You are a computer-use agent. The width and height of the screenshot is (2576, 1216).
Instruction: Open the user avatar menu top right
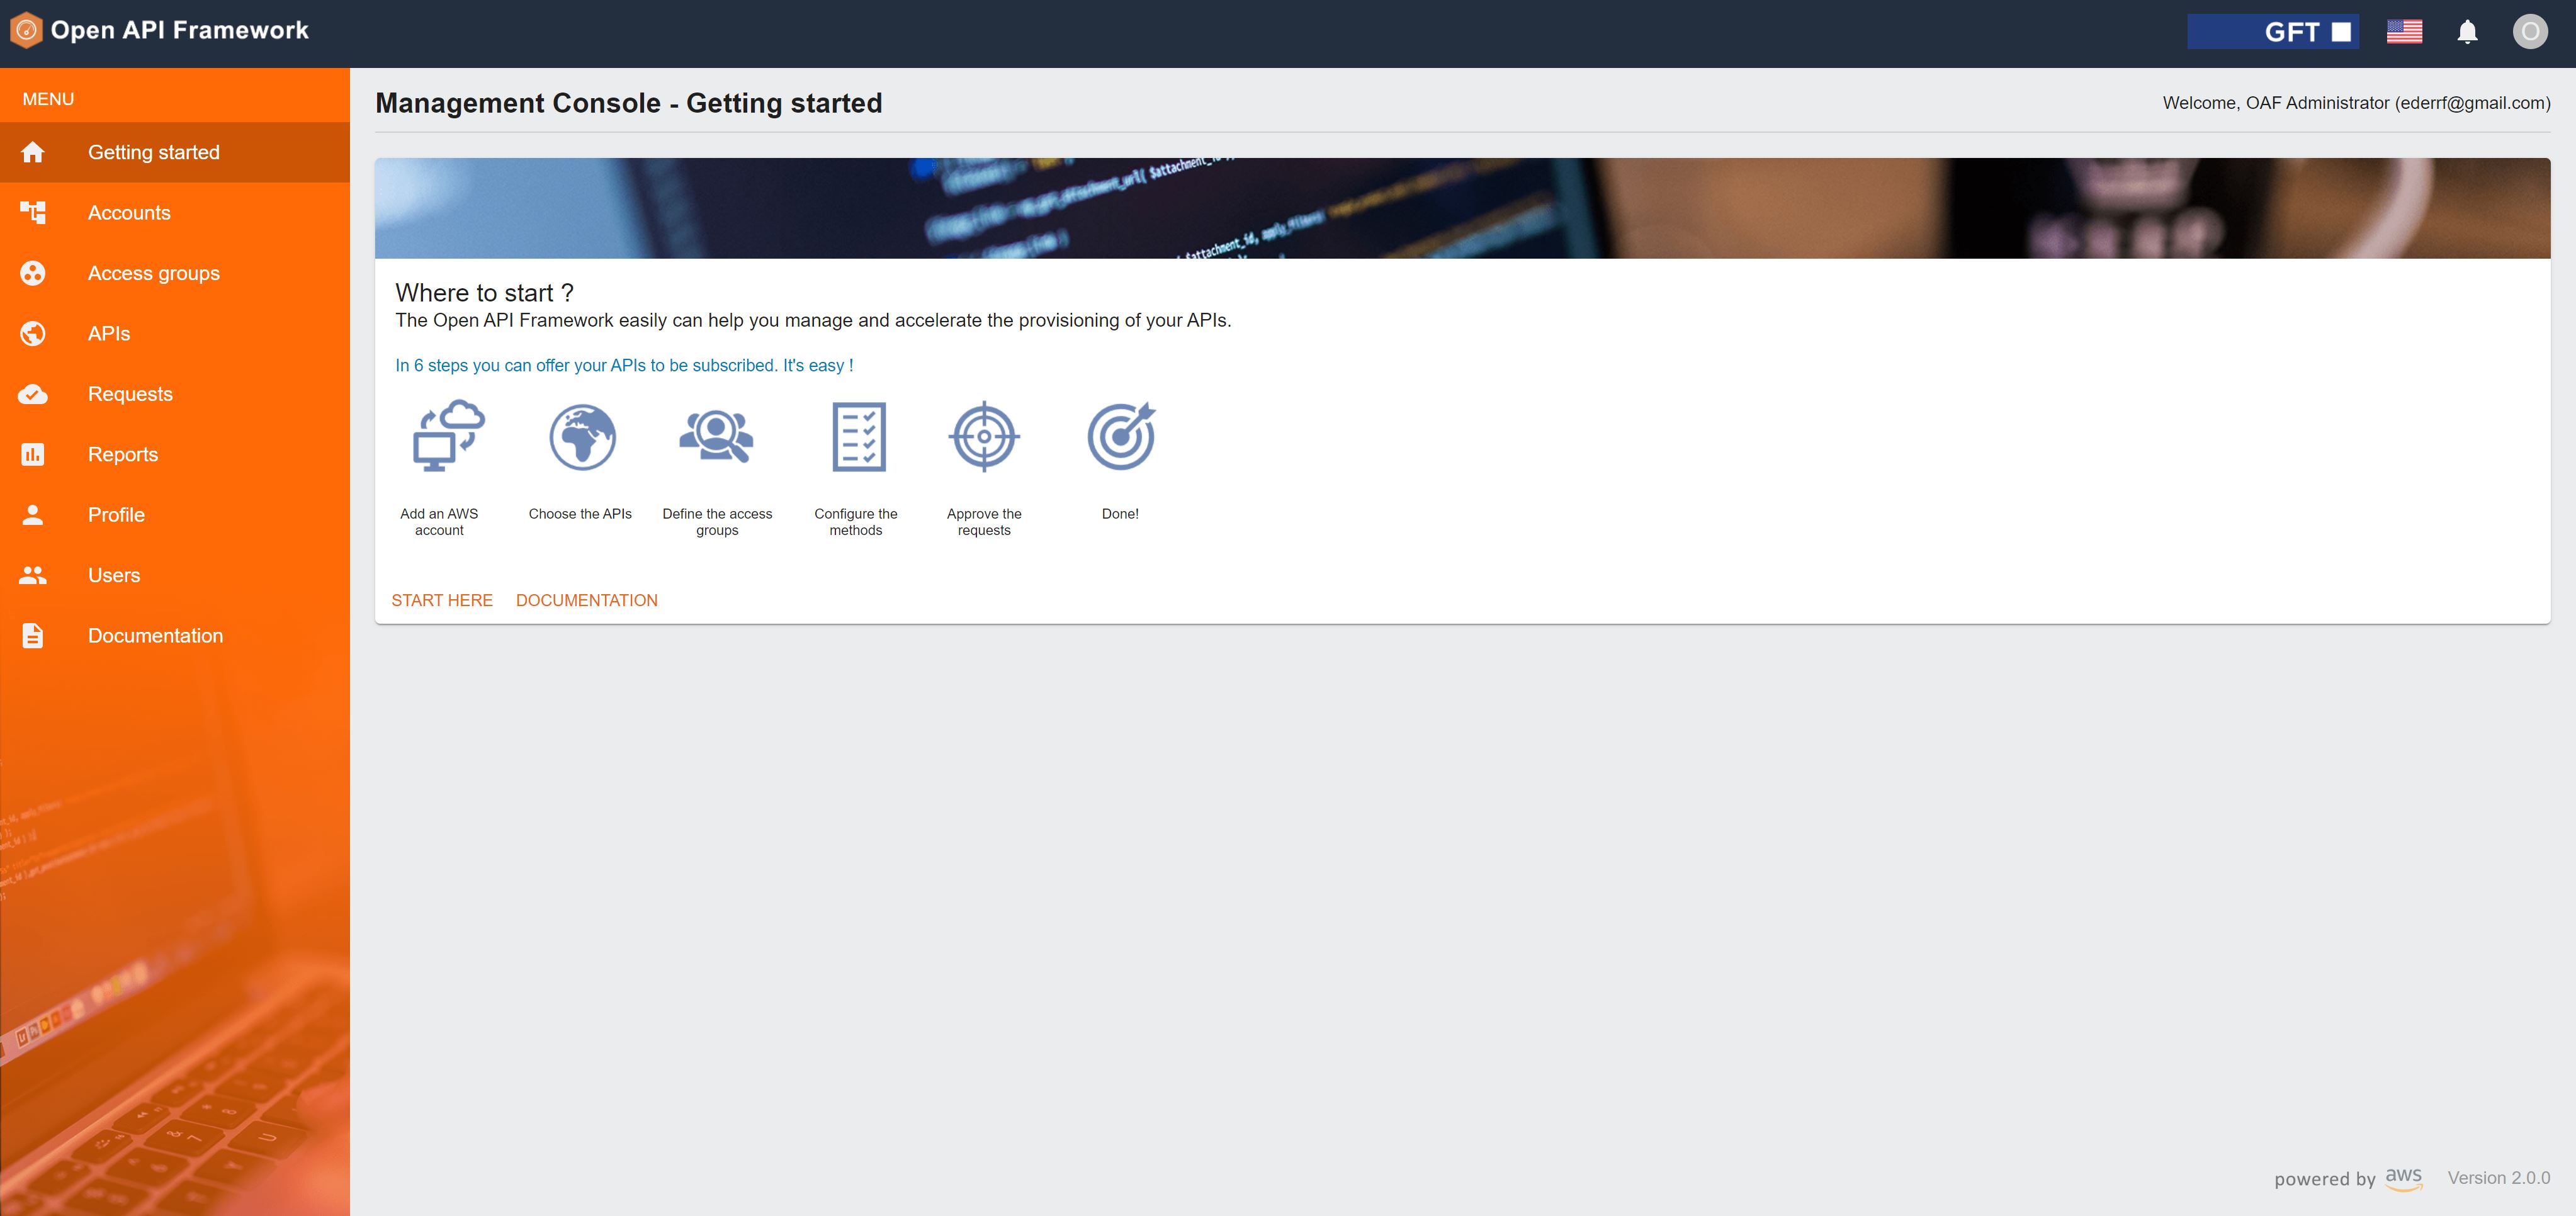click(x=2531, y=31)
